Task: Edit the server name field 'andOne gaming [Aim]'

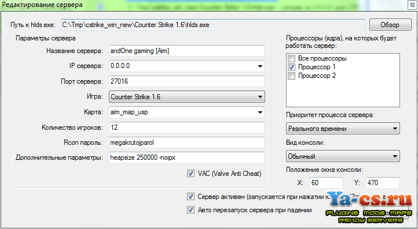Action: (x=187, y=51)
